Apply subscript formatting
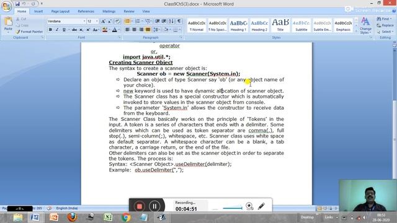397x223 pixels. [x=81, y=30]
